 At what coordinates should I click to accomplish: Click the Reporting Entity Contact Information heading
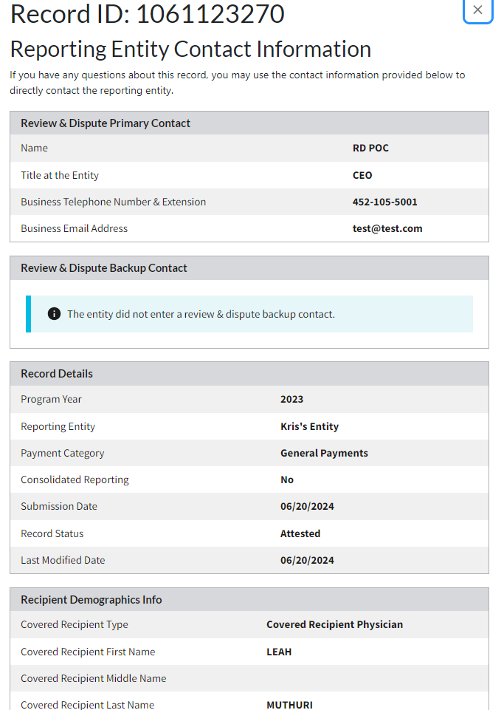point(190,50)
